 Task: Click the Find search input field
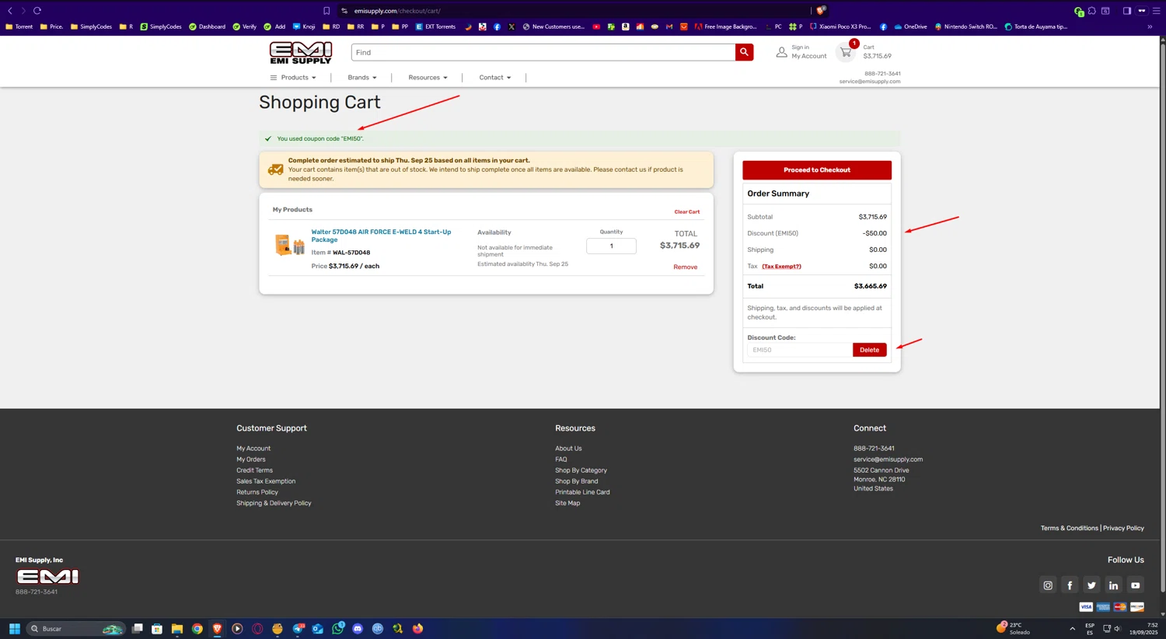click(x=543, y=52)
